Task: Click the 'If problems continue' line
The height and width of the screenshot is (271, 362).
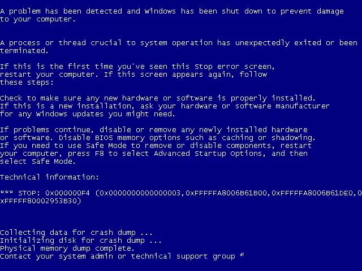Action: coord(154,130)
